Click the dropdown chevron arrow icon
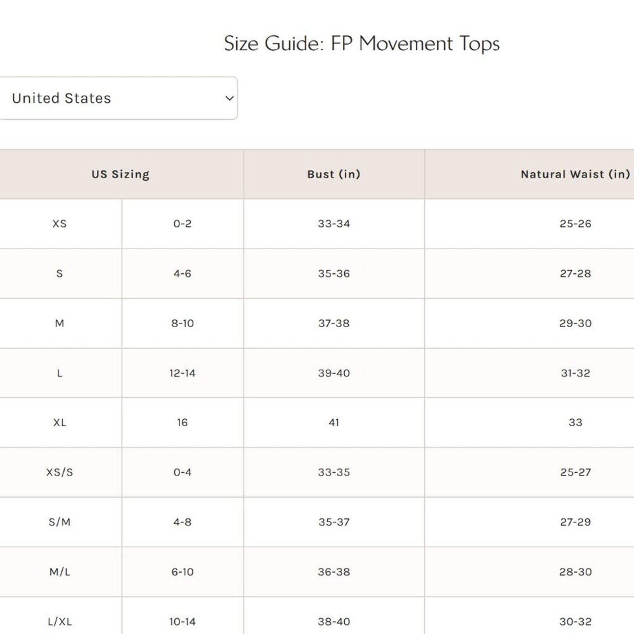Viewport: 634px width, 634px height. pos(229,98)
